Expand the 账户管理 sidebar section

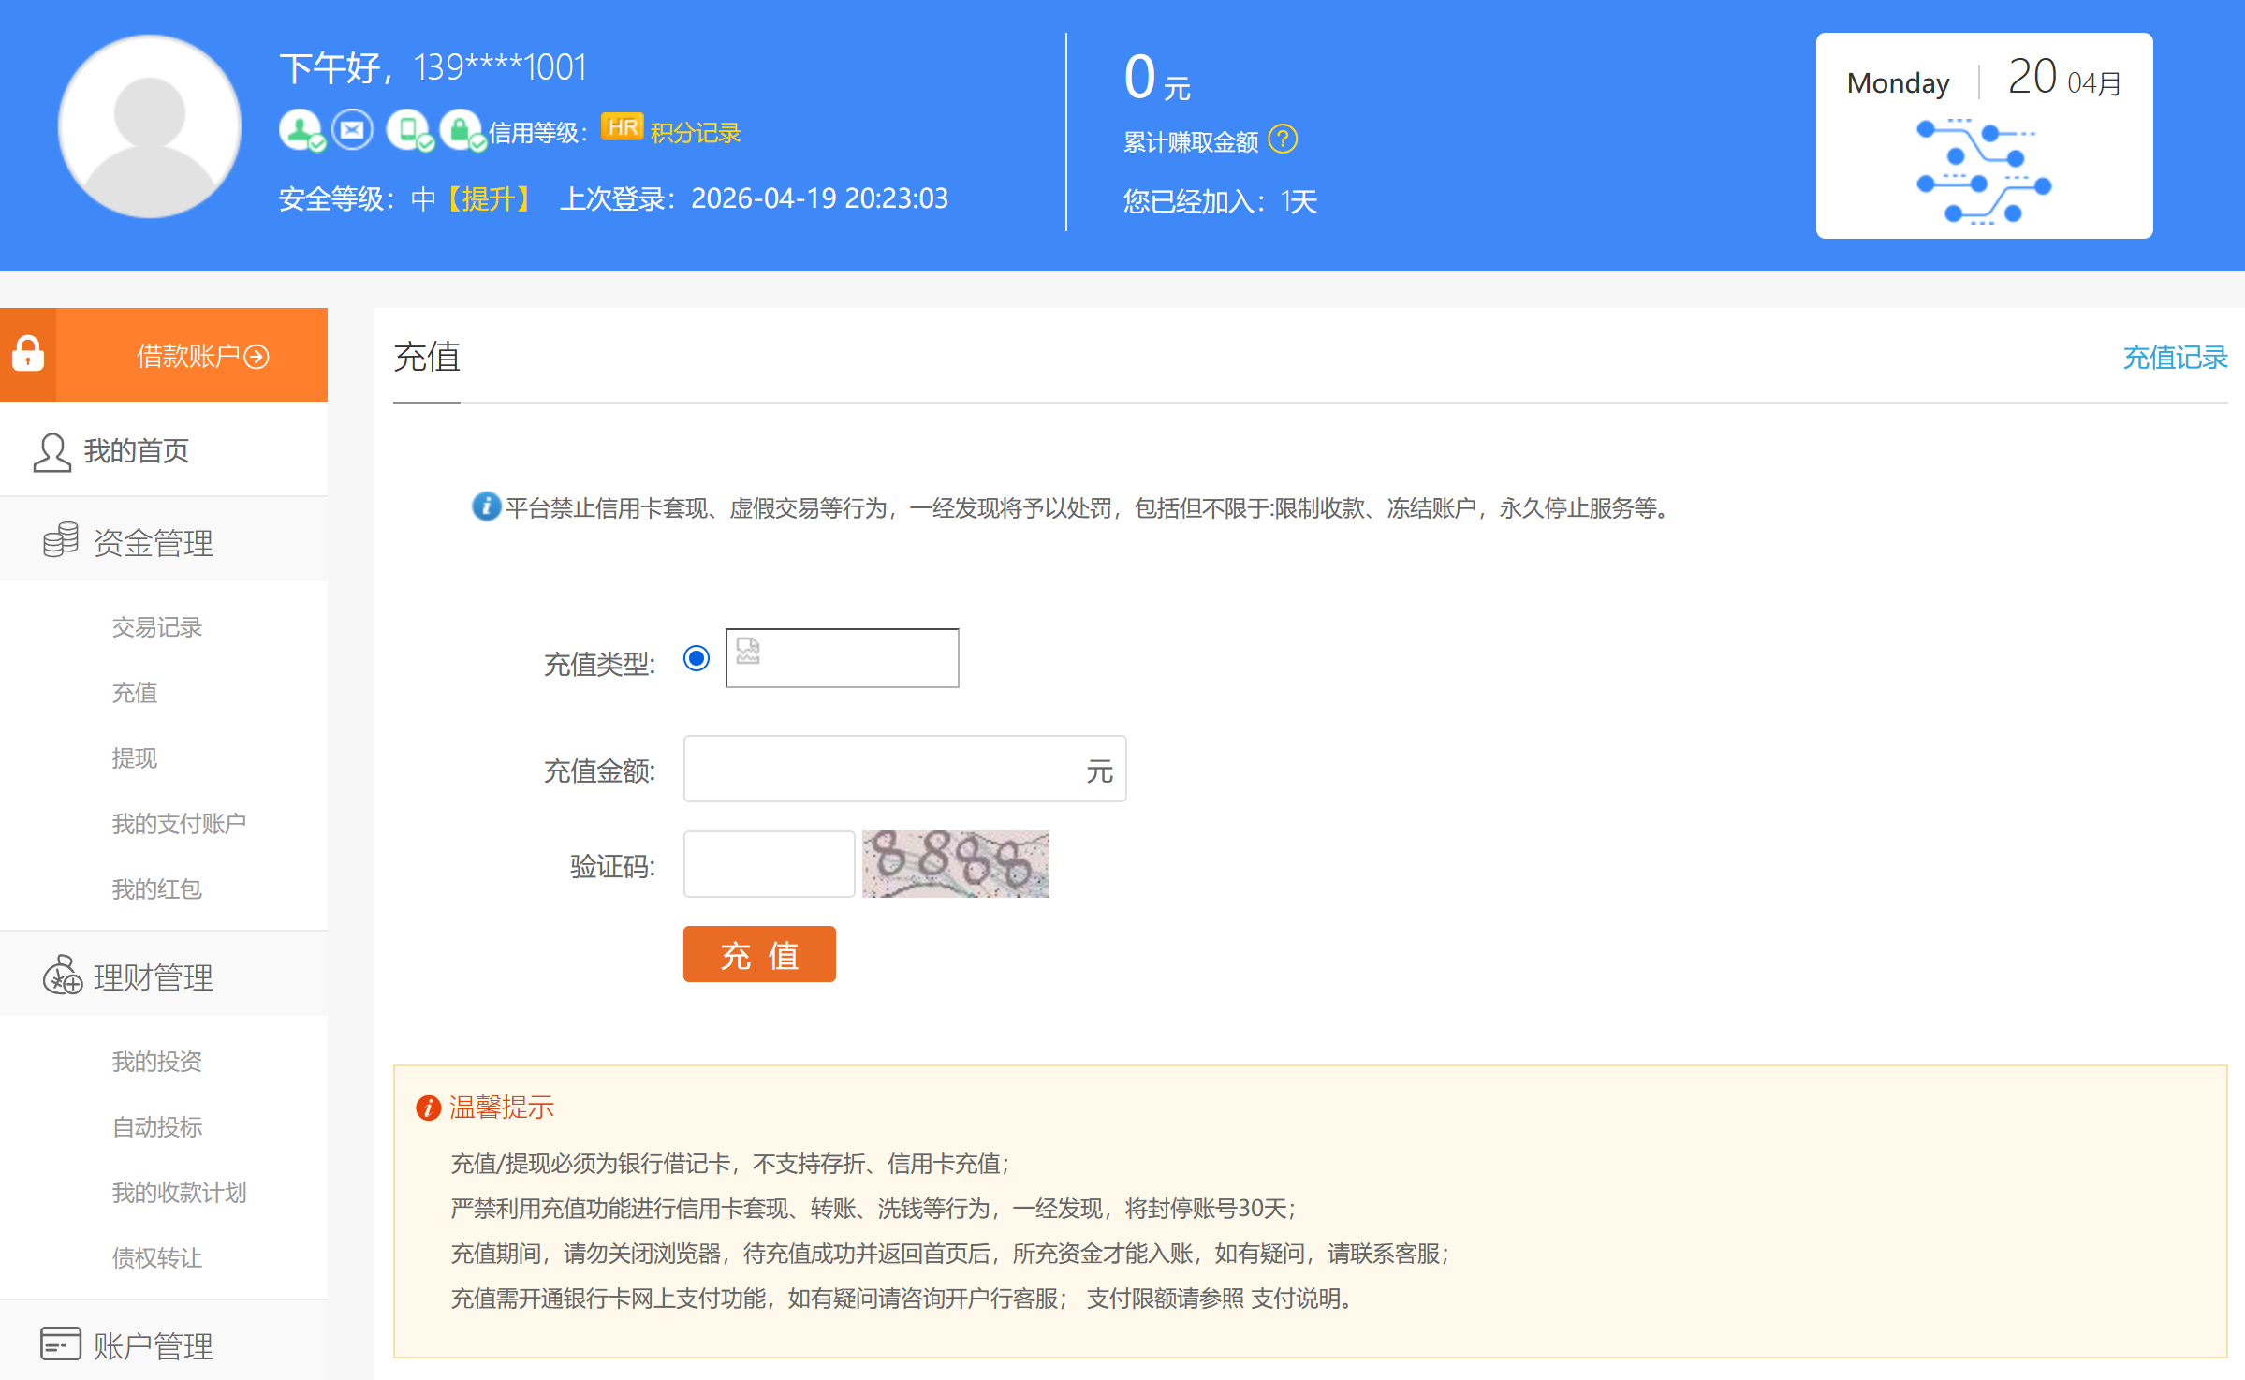click(154, 1345)
